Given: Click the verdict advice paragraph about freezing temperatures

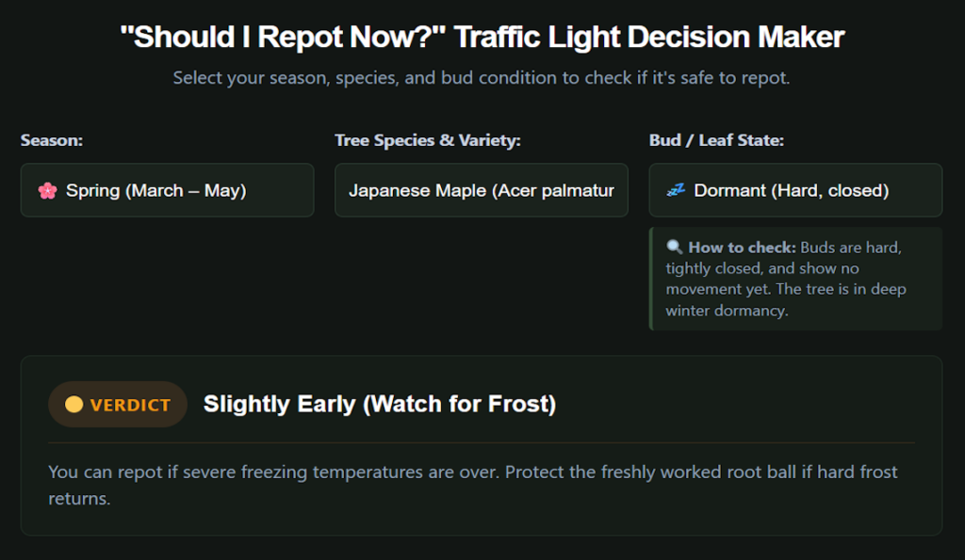Looking at the screenshot, I should (473, 485).
